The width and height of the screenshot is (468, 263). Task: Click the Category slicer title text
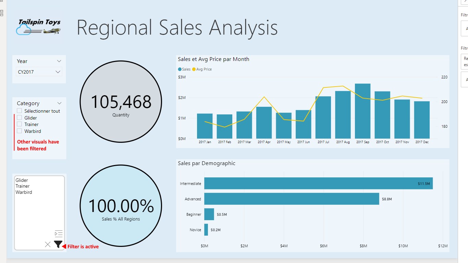28,103
